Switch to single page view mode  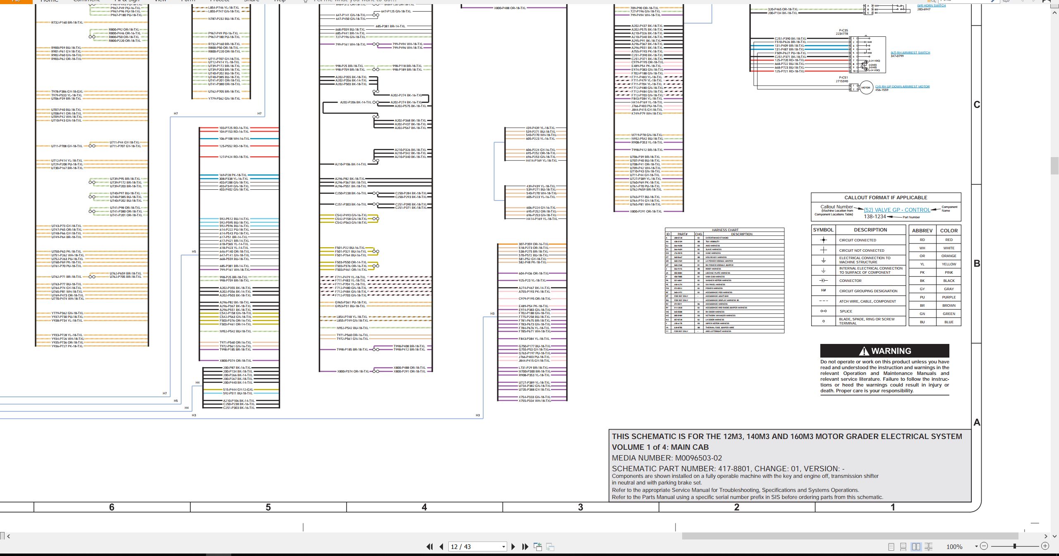point(891,546)
